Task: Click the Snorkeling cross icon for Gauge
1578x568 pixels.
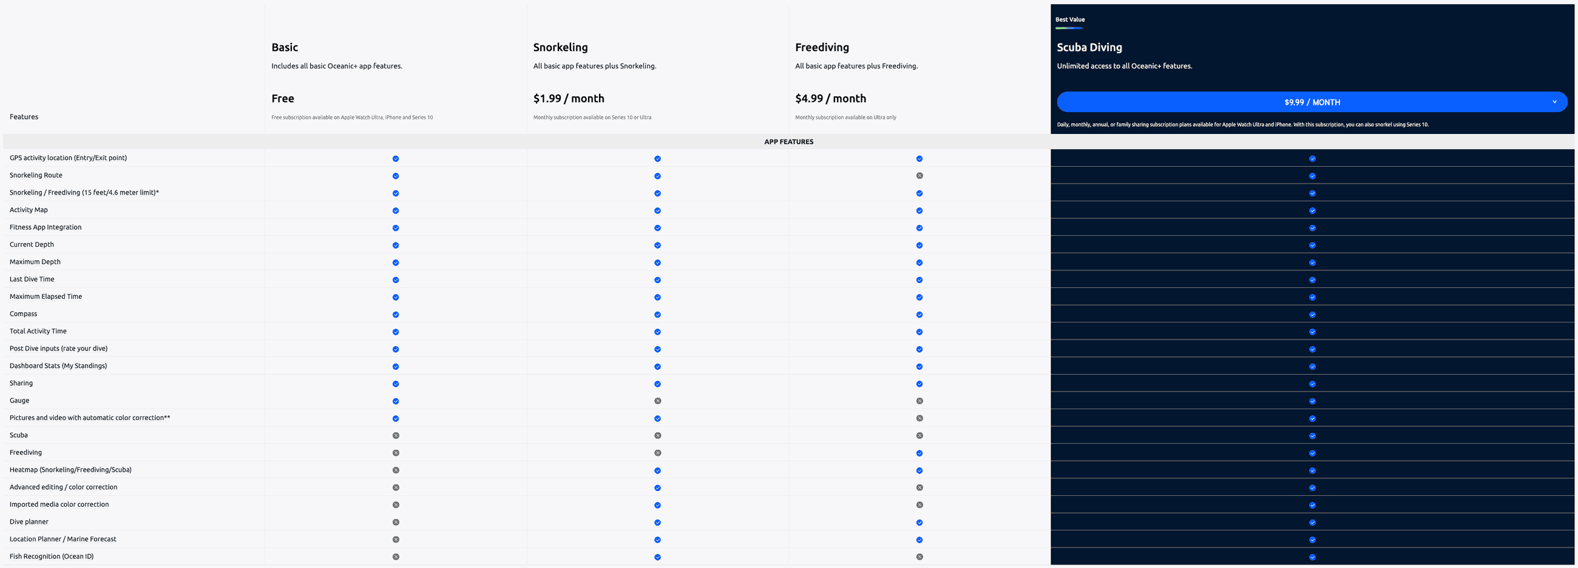Action: click(657, 401)
